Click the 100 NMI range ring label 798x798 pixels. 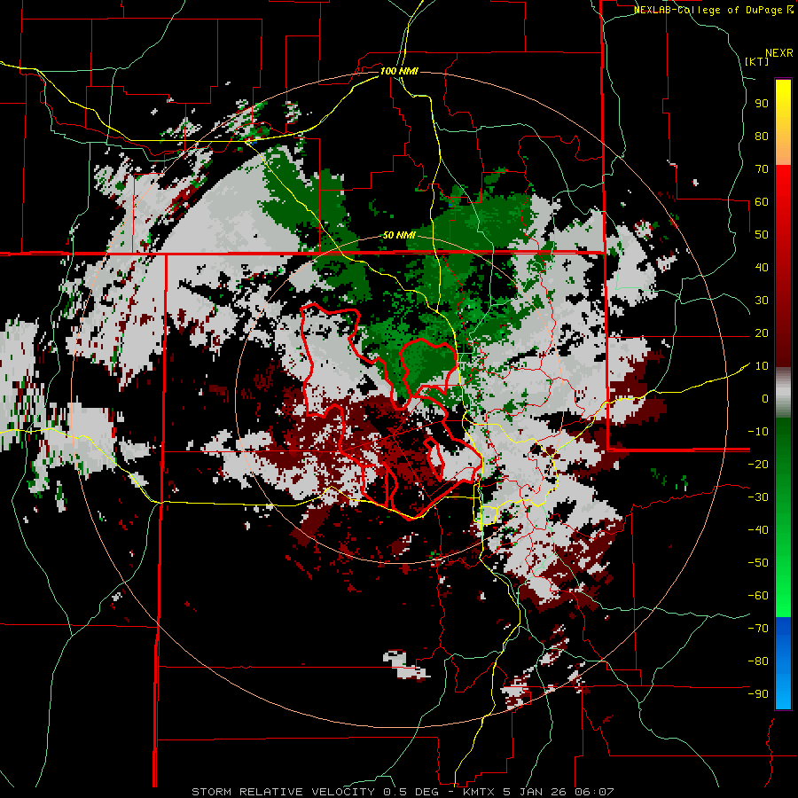pos(399,71)
